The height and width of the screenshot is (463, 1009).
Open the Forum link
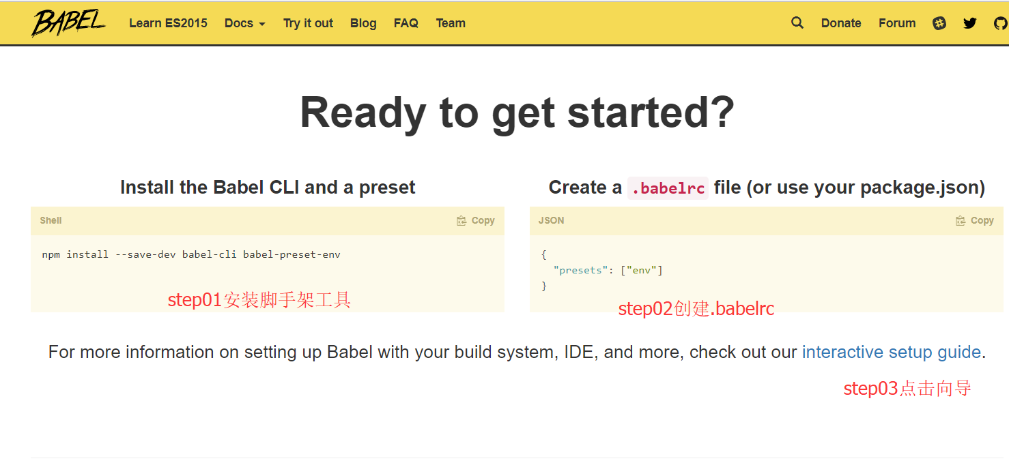click(x=897, y=23)
